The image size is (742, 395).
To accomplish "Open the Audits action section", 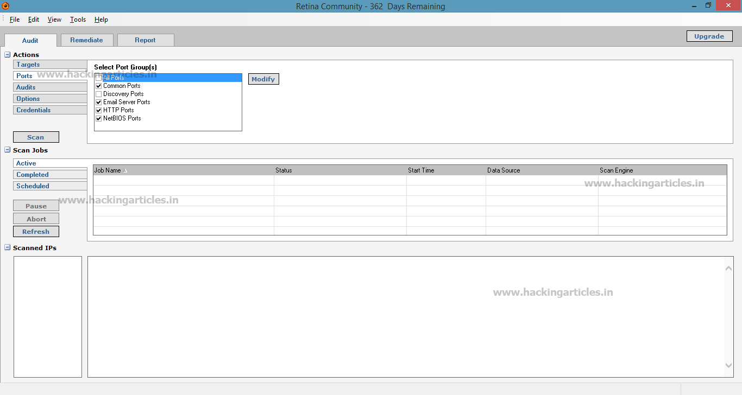I will [50, 87].
